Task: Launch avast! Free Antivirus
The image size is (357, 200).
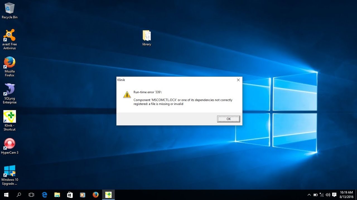Action: tap(9, 35)
